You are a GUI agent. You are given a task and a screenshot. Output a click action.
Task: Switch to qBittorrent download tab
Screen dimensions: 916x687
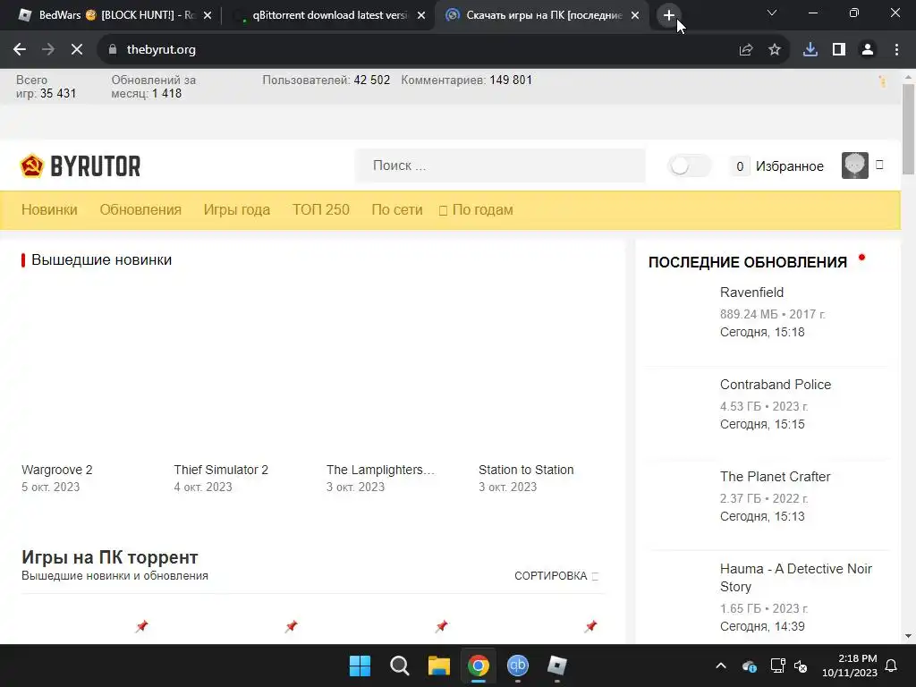click(329, 15)
